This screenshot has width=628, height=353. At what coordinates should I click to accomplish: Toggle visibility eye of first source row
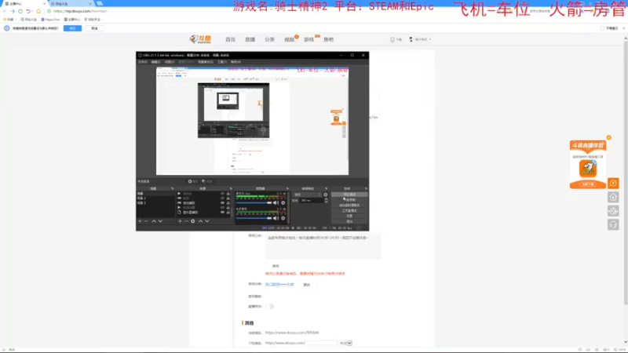(222, 194)
